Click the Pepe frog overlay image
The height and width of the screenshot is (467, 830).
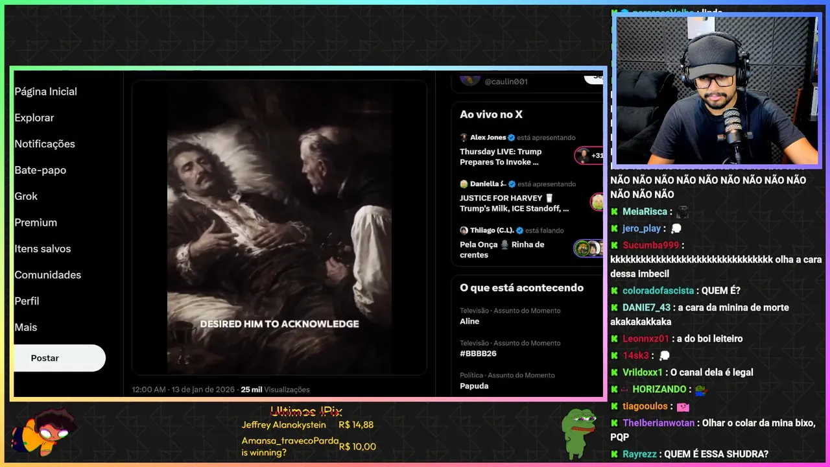coord(578,433)
